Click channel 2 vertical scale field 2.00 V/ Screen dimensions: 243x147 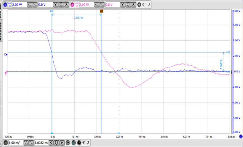point(86,5)
